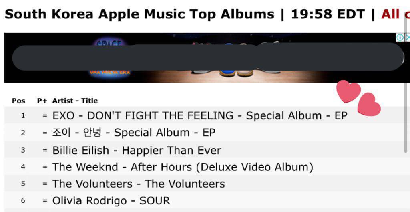Image resolution: width=410 pixels, height=212 pixels.
Task: Click the lower pink heart sticker
Action: click(369, 104)
